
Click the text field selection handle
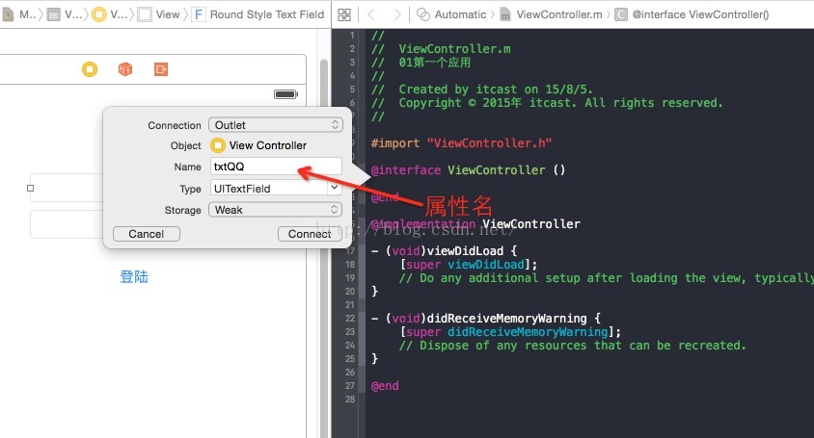30,188
